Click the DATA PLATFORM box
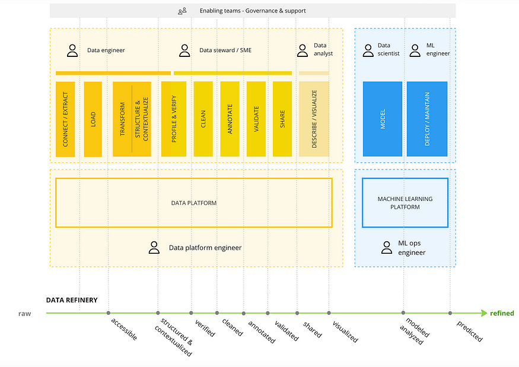The width and height of the screenshot is (519, 367). pyautogui.click(x=193, y=203)
